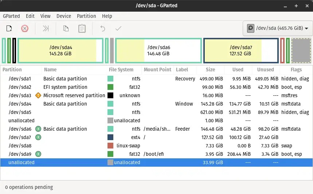This screenshot has width=313, height=194.
Task: Click the Recovery label cell
Action: coord(185,79)
